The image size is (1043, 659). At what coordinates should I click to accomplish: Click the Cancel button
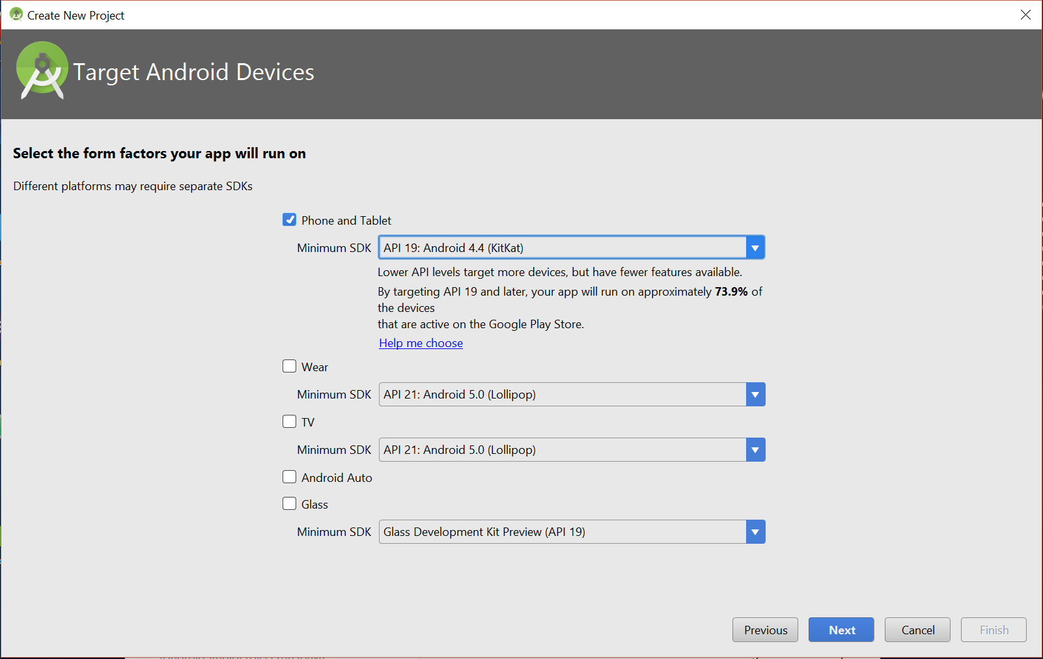pos(917,630)
